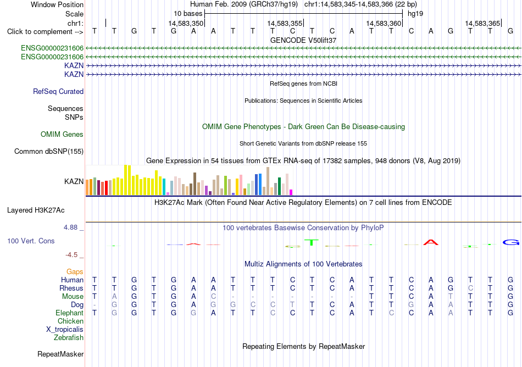Open 'H3K27Ac Mark' ENCODE track title
Image resolution: width=522 pixels, height=367 pixels.
[303, 203]
